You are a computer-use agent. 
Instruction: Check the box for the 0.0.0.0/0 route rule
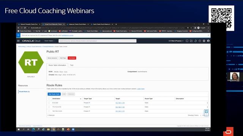point(49,103)
